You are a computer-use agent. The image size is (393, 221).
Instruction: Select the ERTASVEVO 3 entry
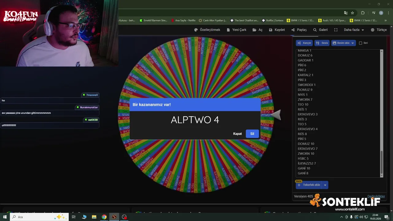pyautogui.click(x=308, y=114)
